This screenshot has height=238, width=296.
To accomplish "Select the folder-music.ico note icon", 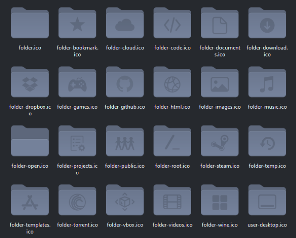I will coord(267,83).
